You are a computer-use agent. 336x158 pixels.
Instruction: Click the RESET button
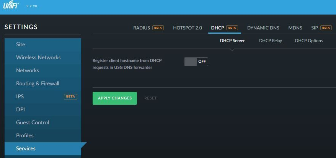pyautogui.click(x=150, y=98)
